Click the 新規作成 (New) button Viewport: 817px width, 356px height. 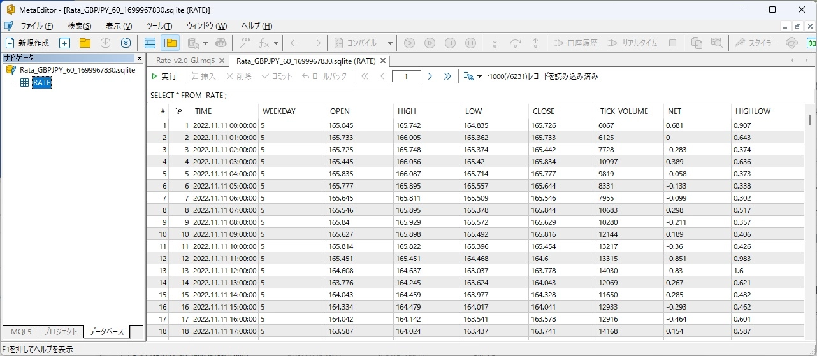tap(27, 43)
